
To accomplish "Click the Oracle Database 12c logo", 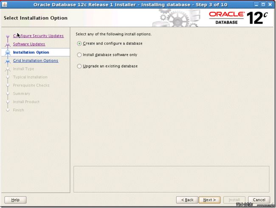I will click(x=238, y=18).
